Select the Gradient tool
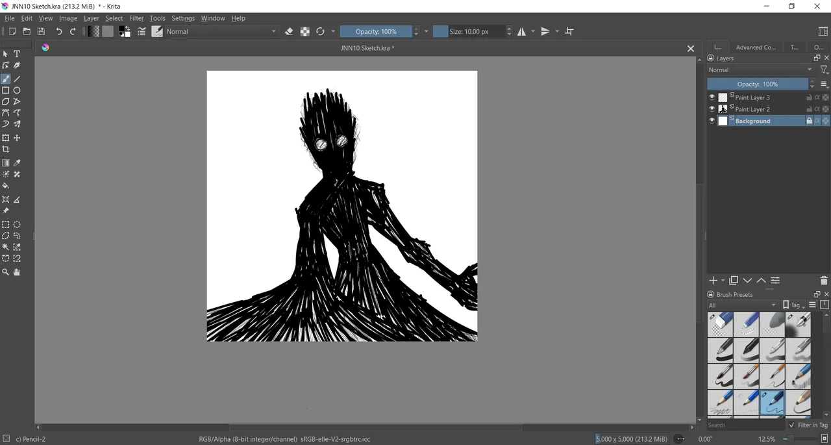 (x=6, y=163)
